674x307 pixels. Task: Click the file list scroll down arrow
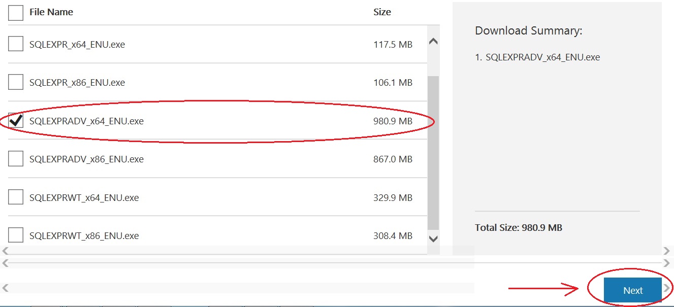pyautogui.click(x=433, y=238)
